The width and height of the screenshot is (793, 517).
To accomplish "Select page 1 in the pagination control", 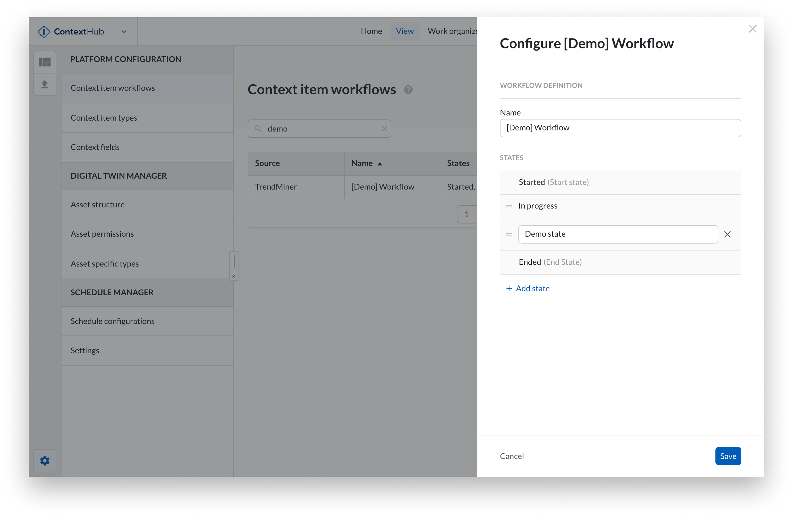I will click(x=467, y=214).
